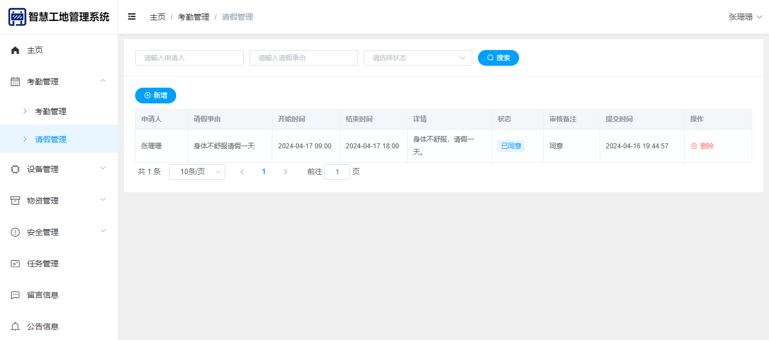Focus the 请输入申请人 input field
This screenshot has height=340, width=769.
point(189,58)
